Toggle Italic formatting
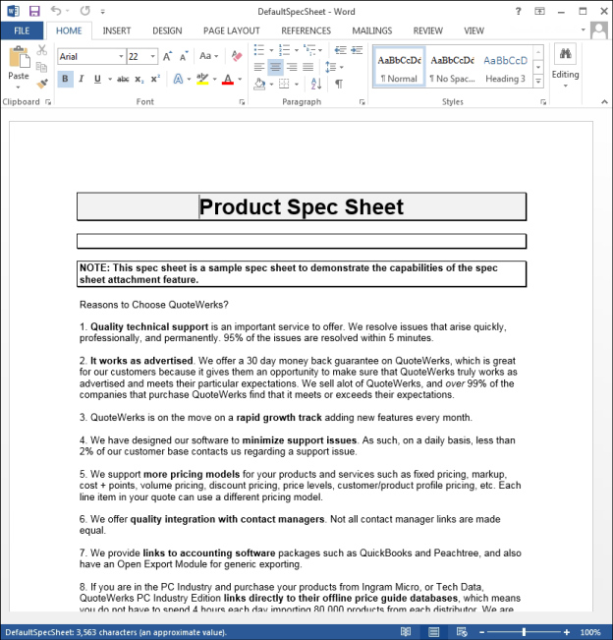This screenshot has height=640, width=613. click(x=82, y=79)
